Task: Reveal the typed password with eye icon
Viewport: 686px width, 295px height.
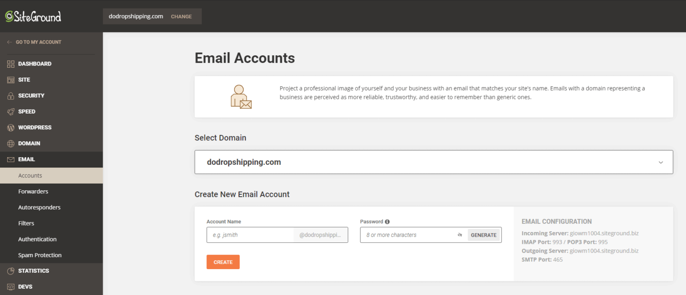Action: [x=460, y=235]
